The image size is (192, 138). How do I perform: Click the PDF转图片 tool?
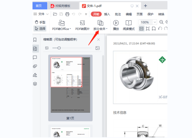point(82,25)
